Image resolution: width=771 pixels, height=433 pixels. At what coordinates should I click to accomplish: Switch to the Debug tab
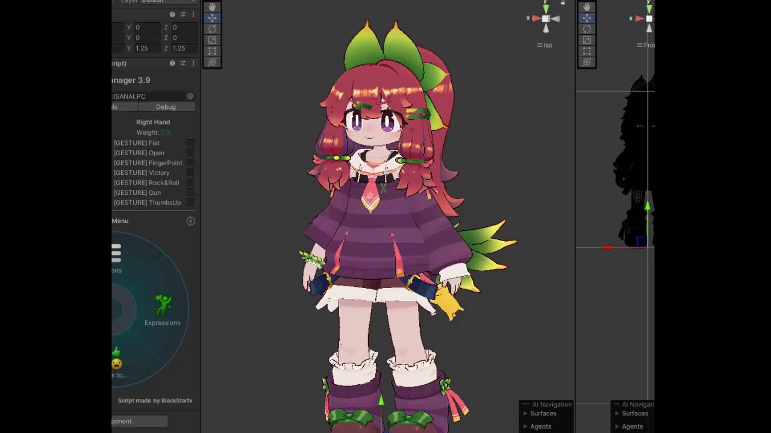[x=166, y=107]
